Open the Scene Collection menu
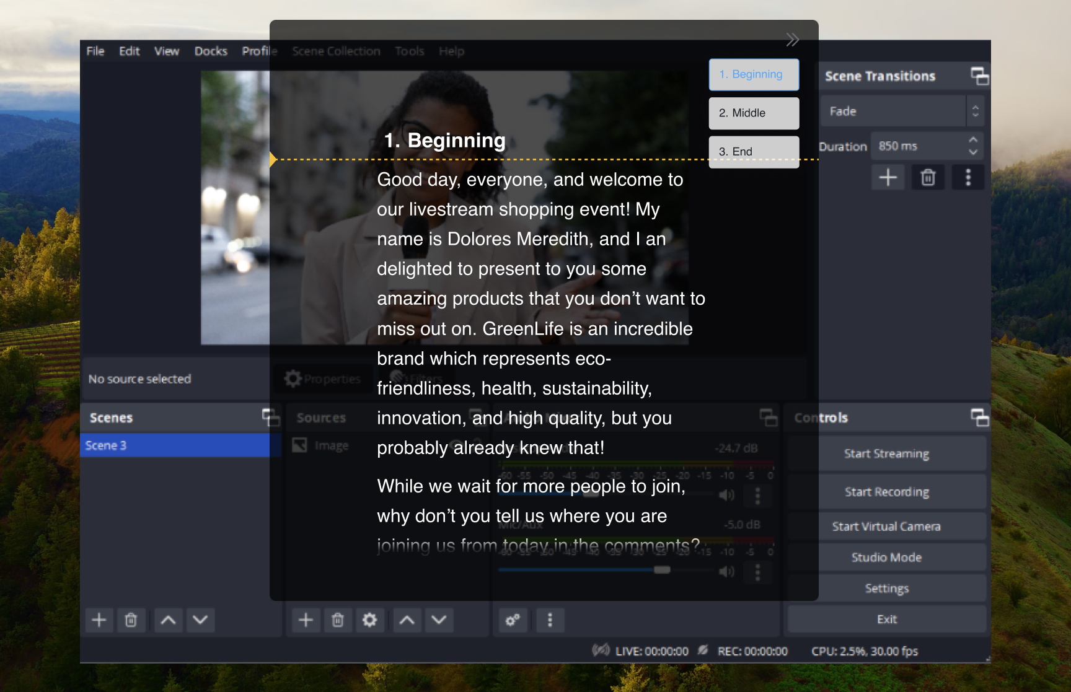This screenshot has height=692, width=1071. pos(337,51)
